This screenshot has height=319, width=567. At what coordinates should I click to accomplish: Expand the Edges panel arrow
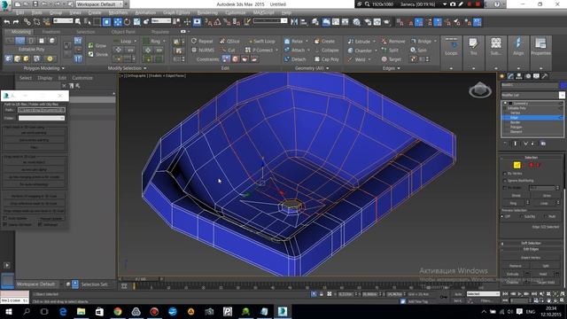[399, 68]
